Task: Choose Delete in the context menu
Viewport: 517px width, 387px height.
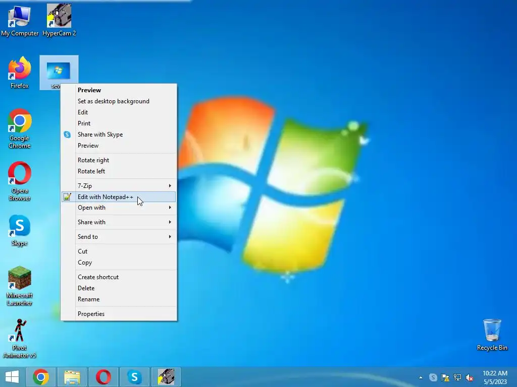Action: (x=119, y=288)
